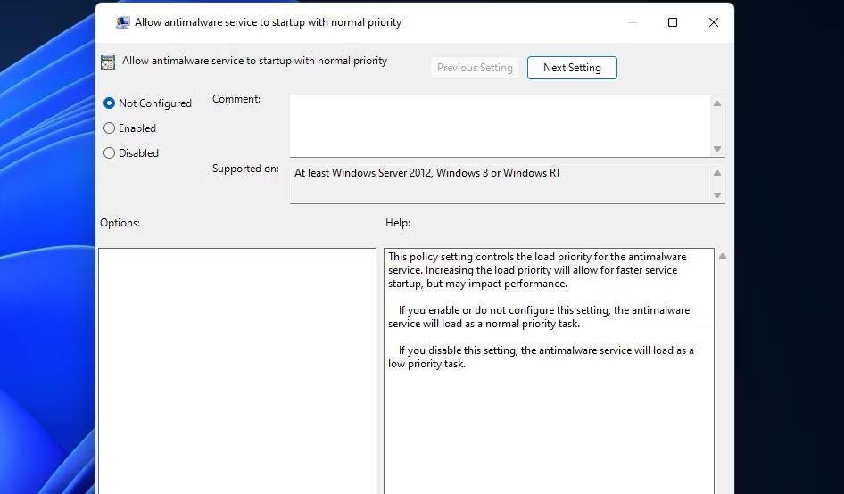844x494 pixels.
Task: Click the Help pane scroll up arrow
Action: (723, 256)
